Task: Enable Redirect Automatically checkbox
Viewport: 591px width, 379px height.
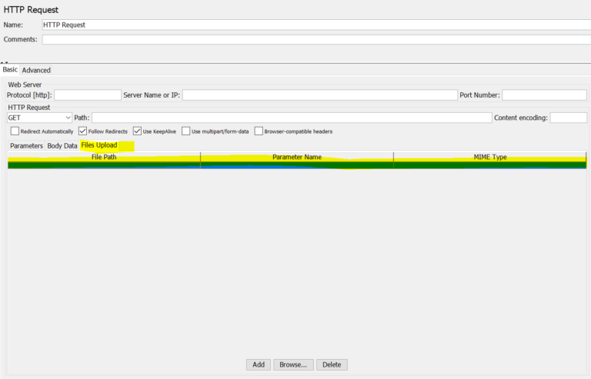Action: pos(15,131)
